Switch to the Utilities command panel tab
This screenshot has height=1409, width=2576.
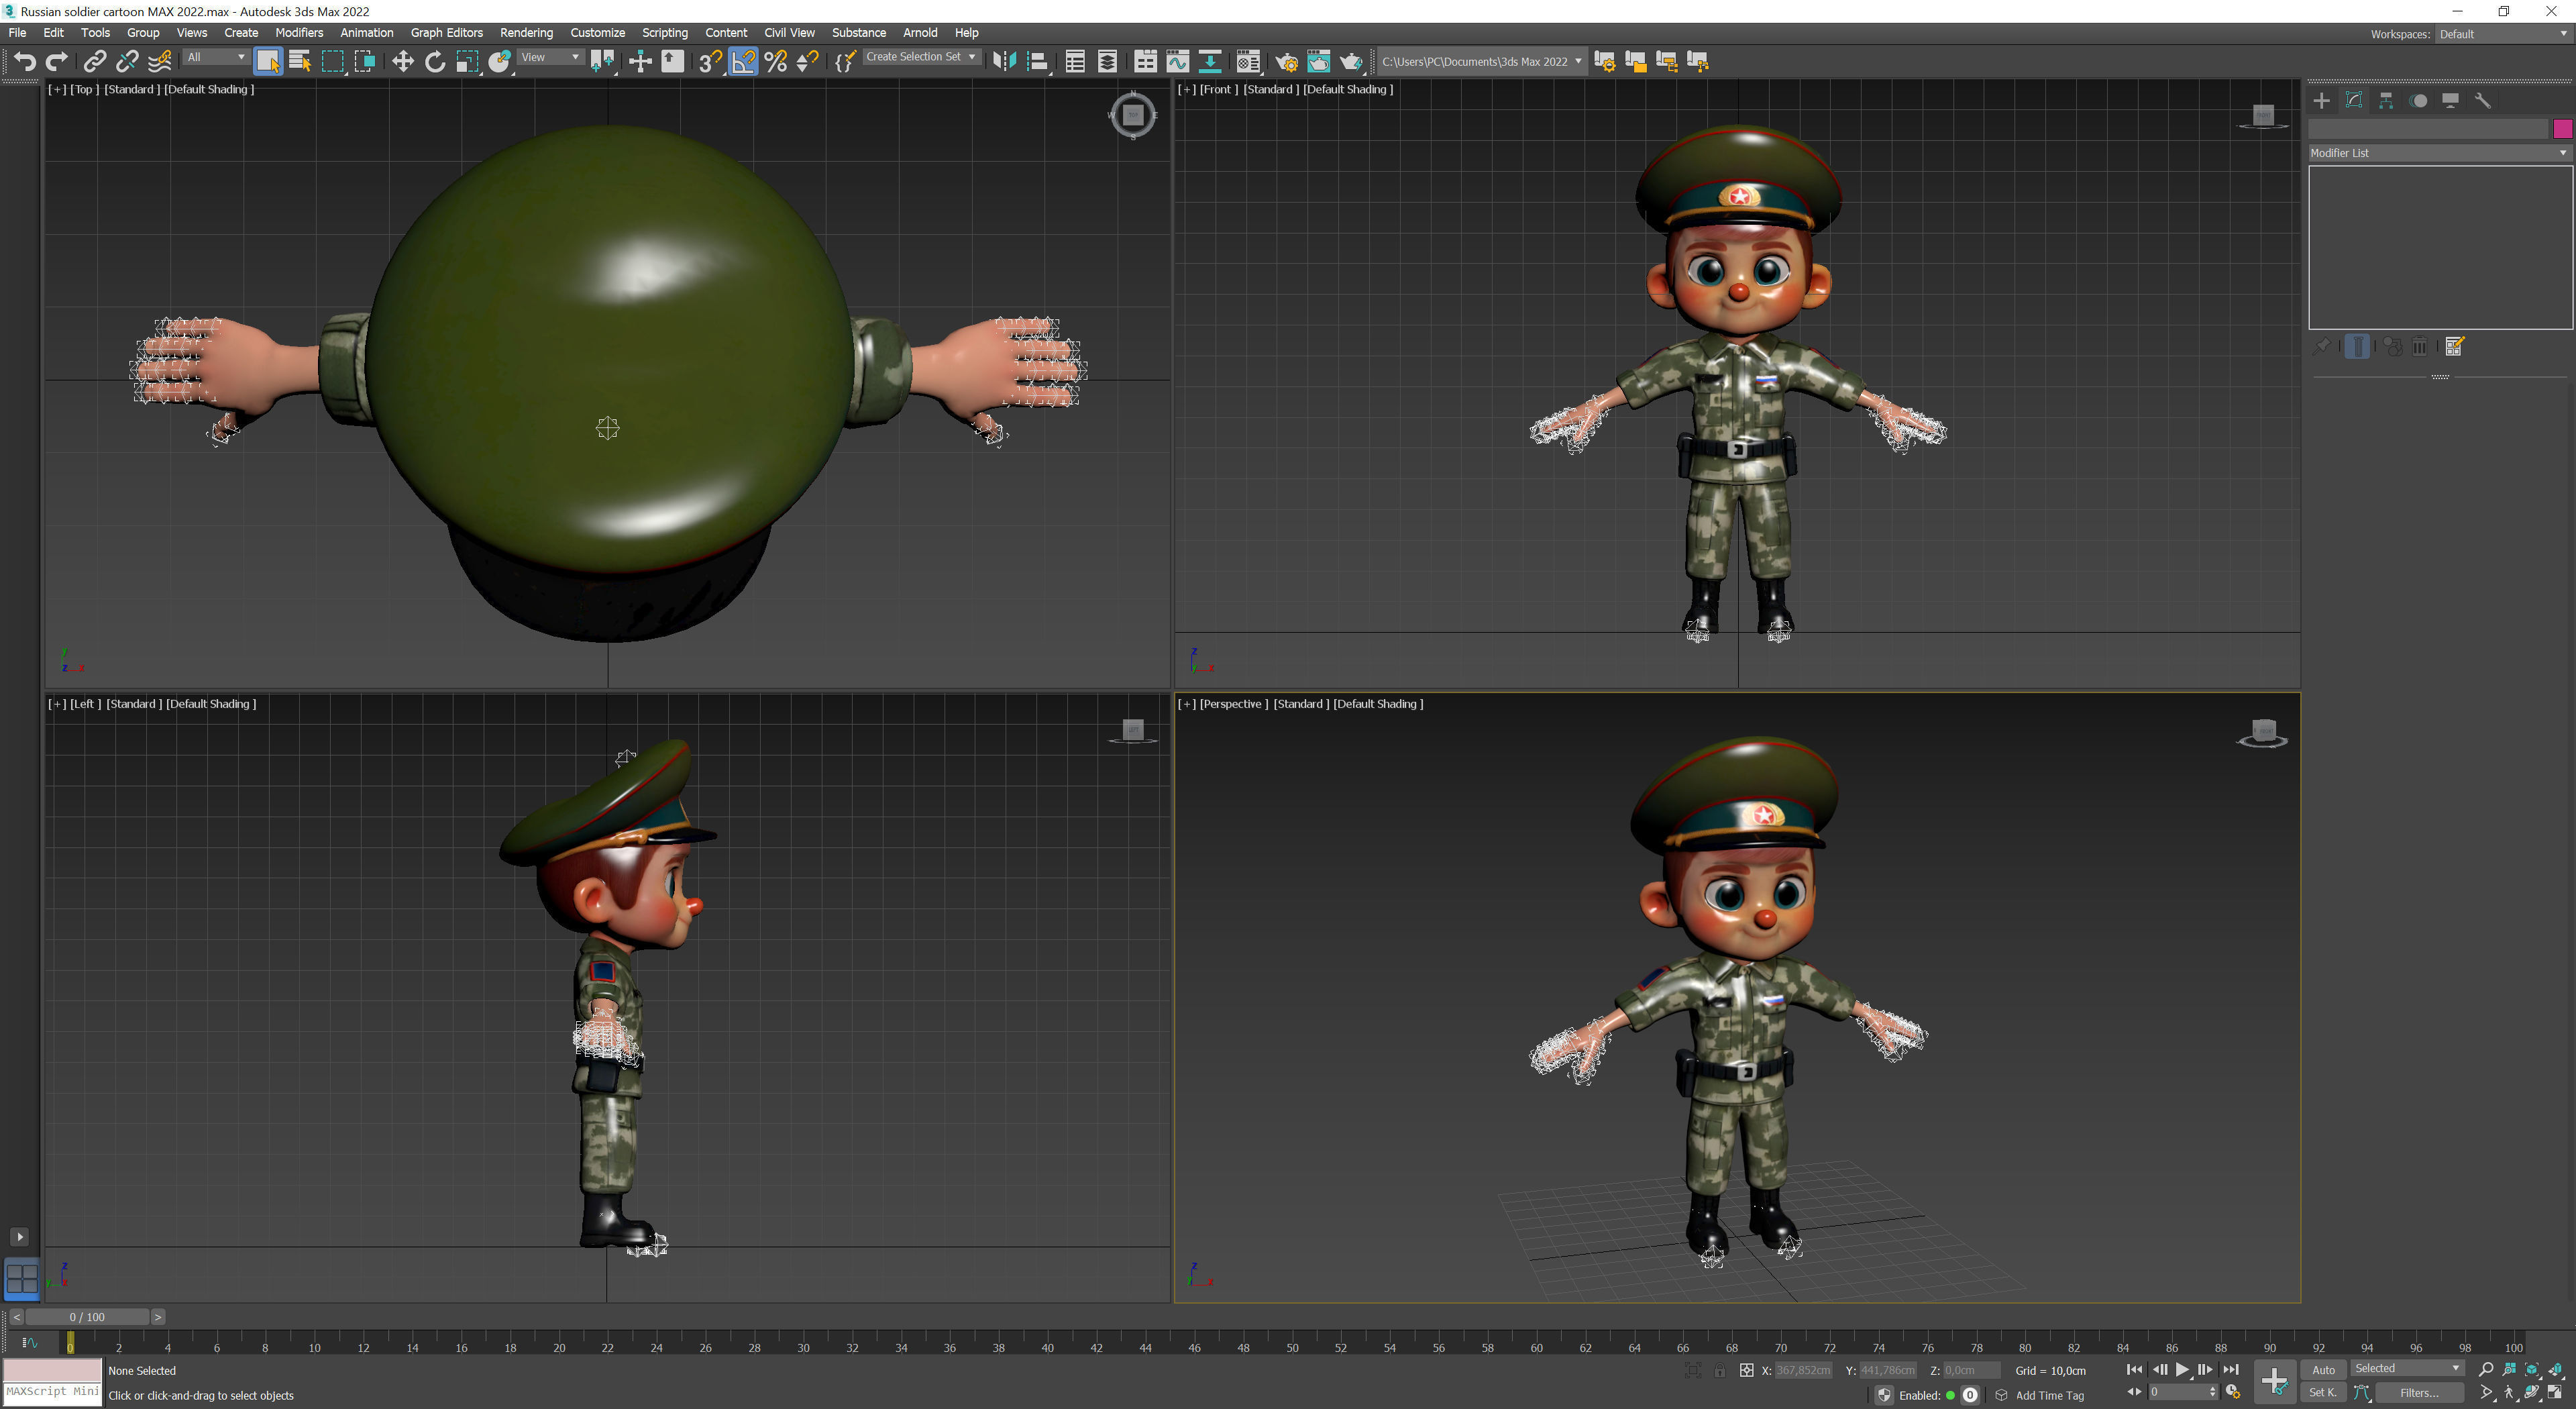pos(2482,100)
